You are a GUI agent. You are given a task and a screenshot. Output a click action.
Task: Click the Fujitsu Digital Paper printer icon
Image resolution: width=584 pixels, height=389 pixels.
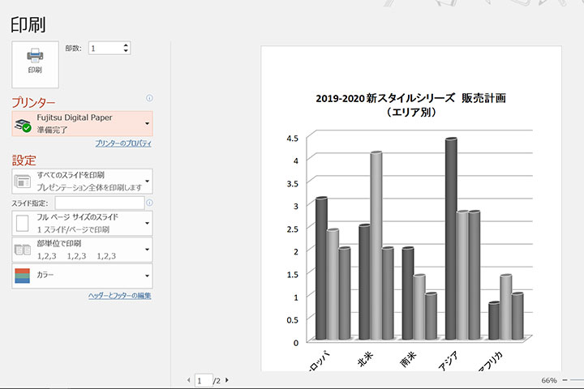point(24,123)
